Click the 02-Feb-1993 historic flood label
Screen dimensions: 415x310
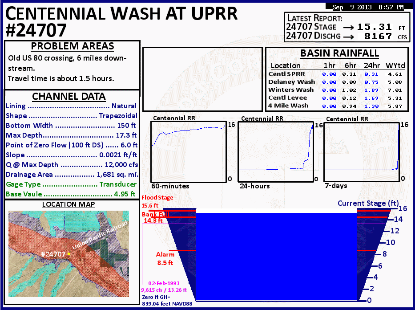164,286
